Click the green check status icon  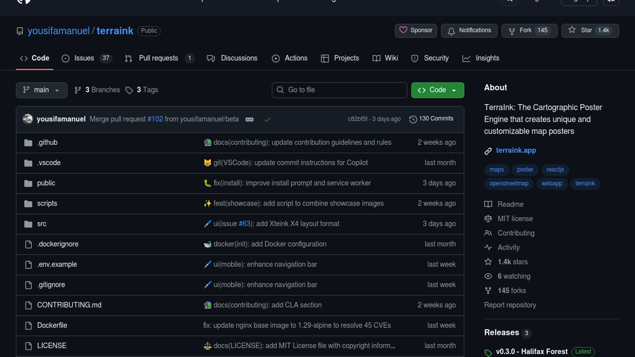pyautogui.click(x=267, y=119)
